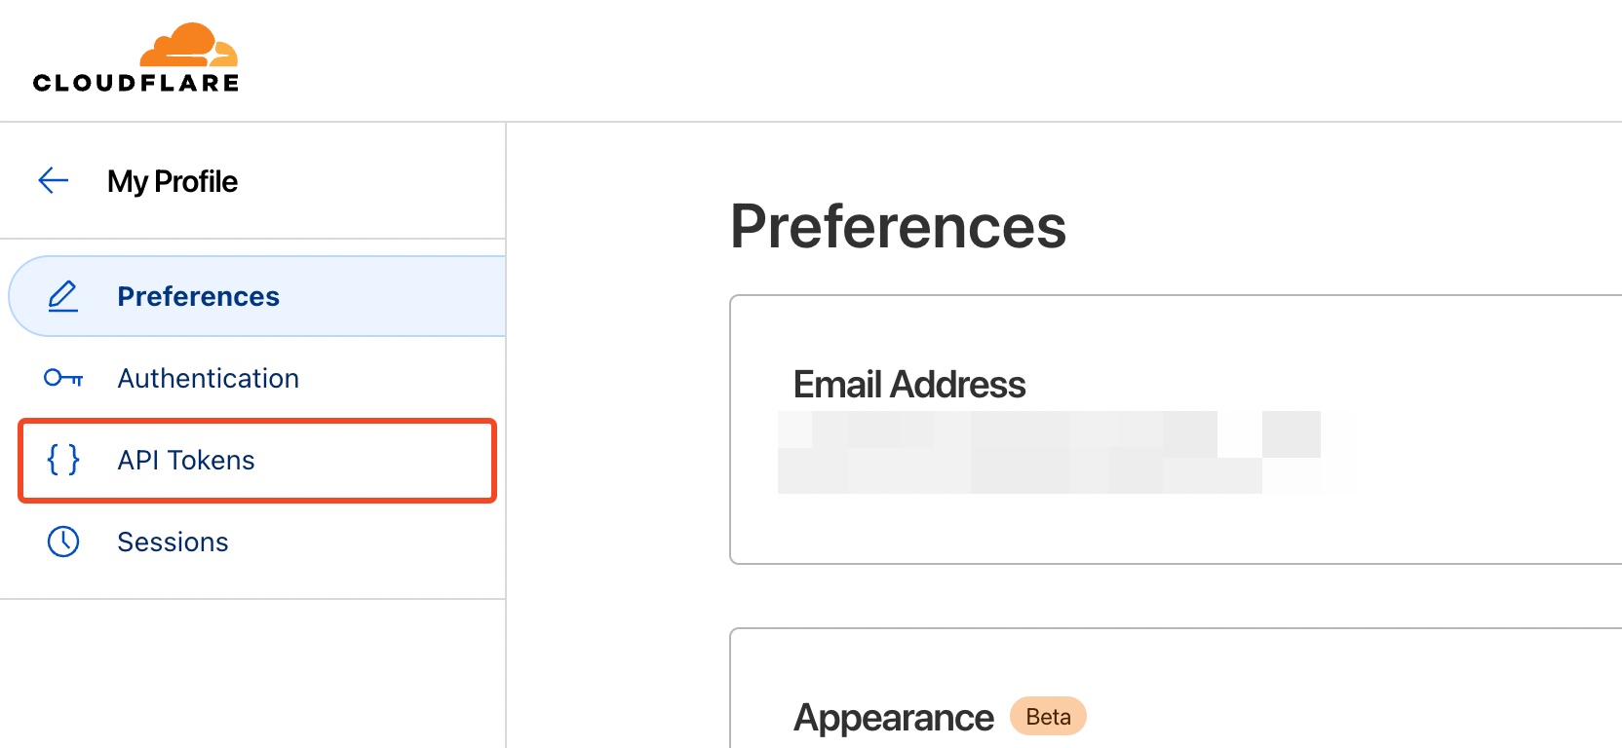Click the curly braces API Tokens icon
The image size is (1622, 748).
[63, 460]
